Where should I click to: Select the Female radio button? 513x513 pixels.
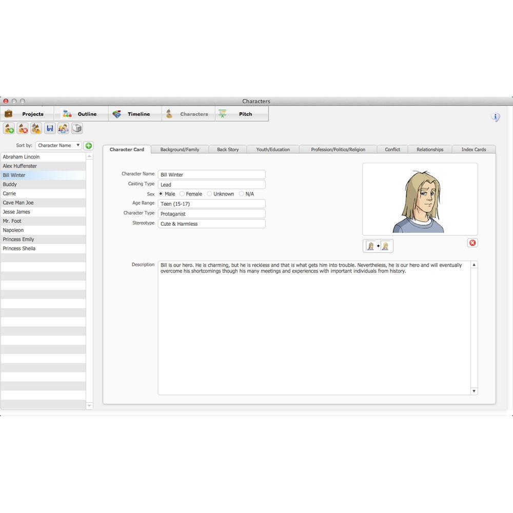pos(182,194)
